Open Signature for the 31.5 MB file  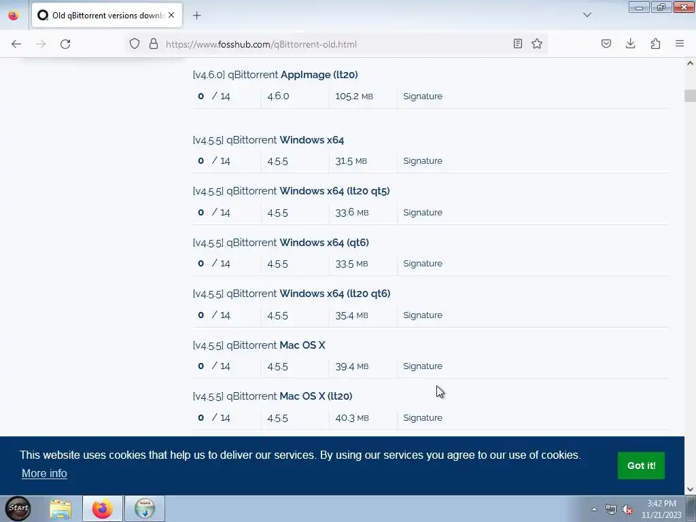pos(423,160)
